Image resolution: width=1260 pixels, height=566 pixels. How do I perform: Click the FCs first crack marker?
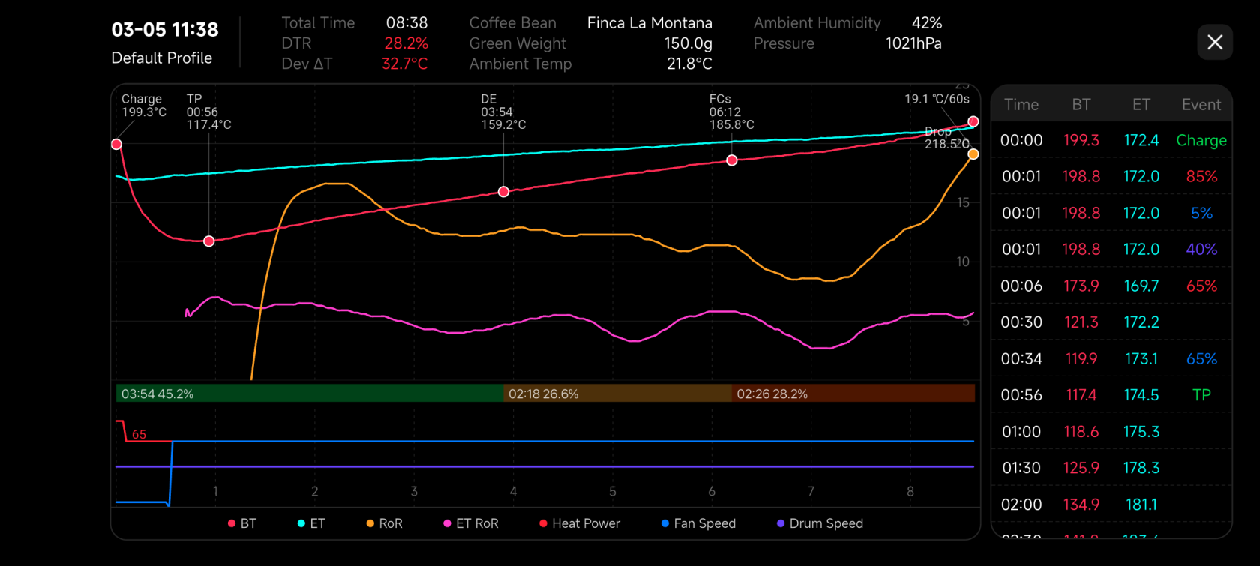click(x=732, y=160)
